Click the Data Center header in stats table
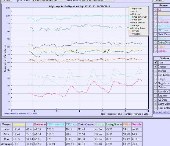Viewport: 170px width, 146px height. click(86, 124)
